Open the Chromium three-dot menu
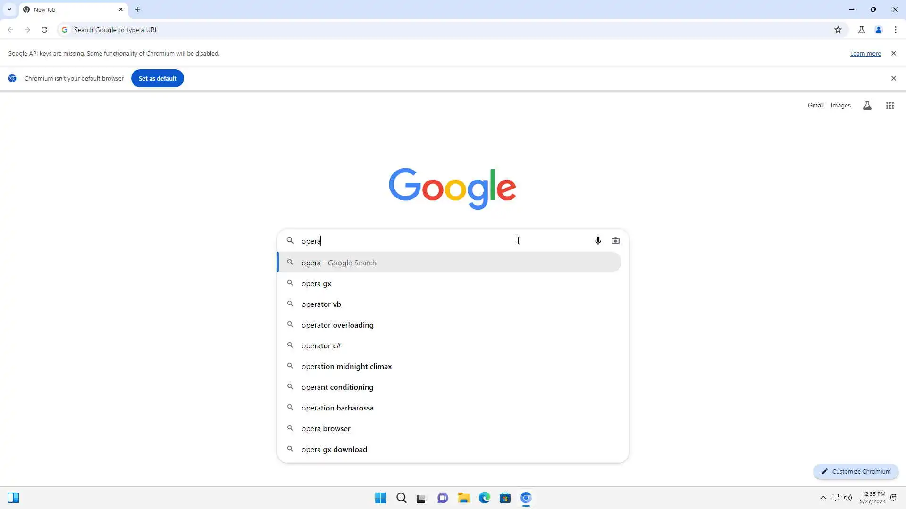This screenshot has width=906, height=509. (895, 30)
